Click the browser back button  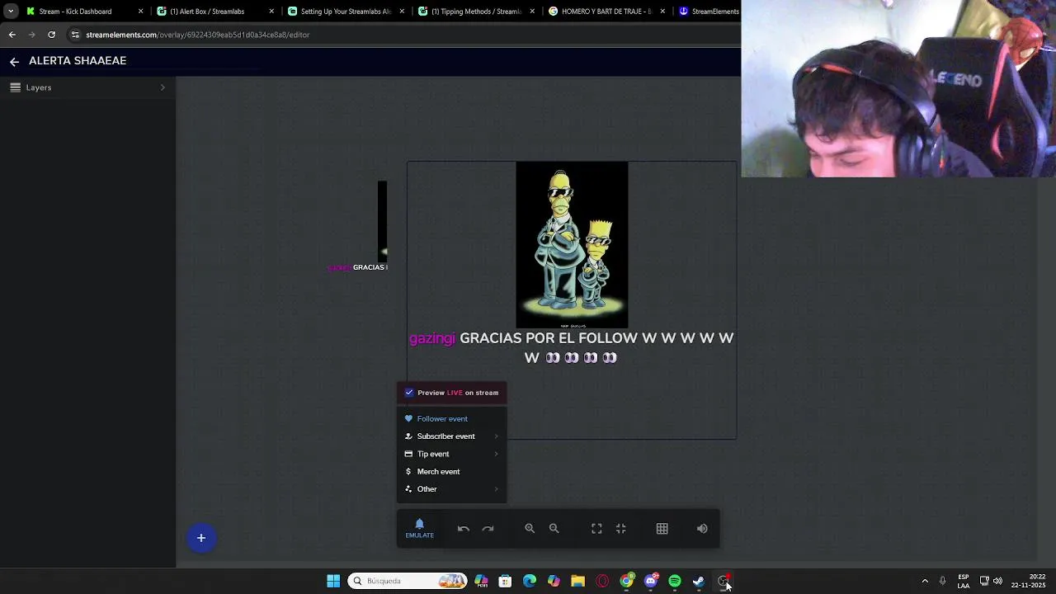12,35
